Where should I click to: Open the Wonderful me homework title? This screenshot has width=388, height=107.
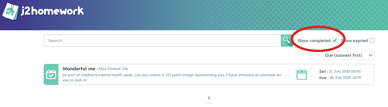[79, 69]
